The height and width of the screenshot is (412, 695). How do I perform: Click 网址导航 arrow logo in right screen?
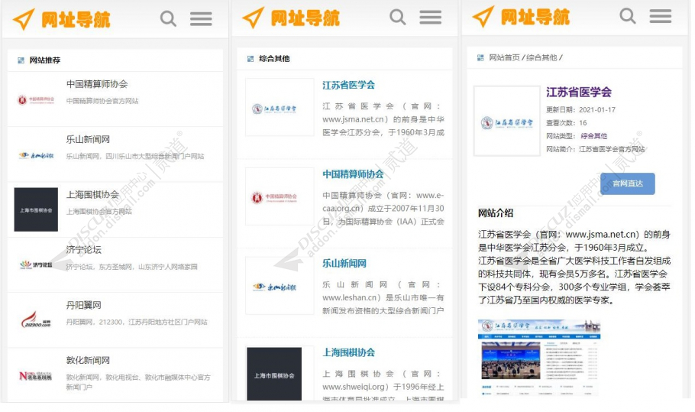pyautogui.click(x=483, y=16)
